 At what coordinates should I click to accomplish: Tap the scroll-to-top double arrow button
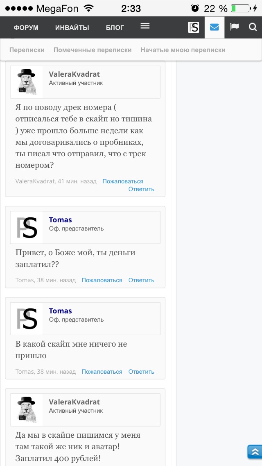coord(254,452)
